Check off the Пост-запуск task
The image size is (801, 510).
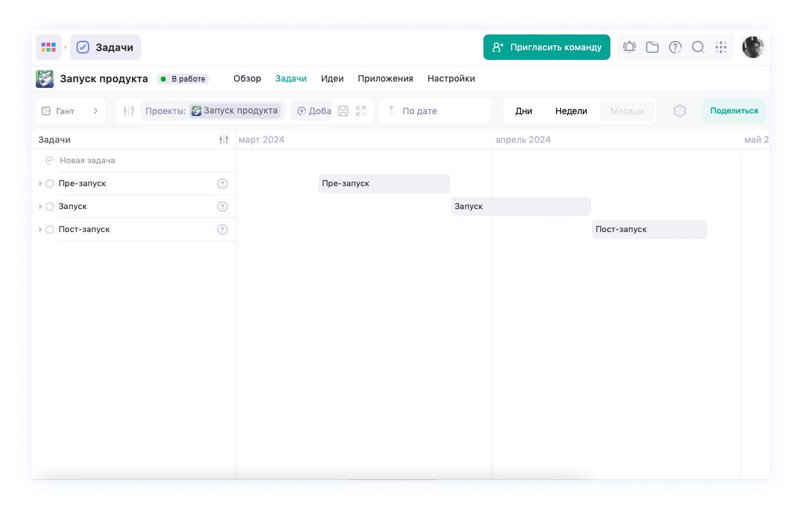click(x=50, y=229)
